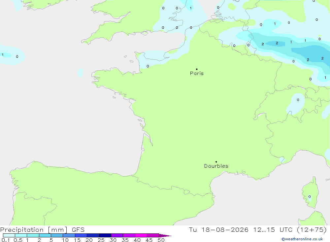Click the GFS model label
The image size is (330, 242).
click(78, 229)
